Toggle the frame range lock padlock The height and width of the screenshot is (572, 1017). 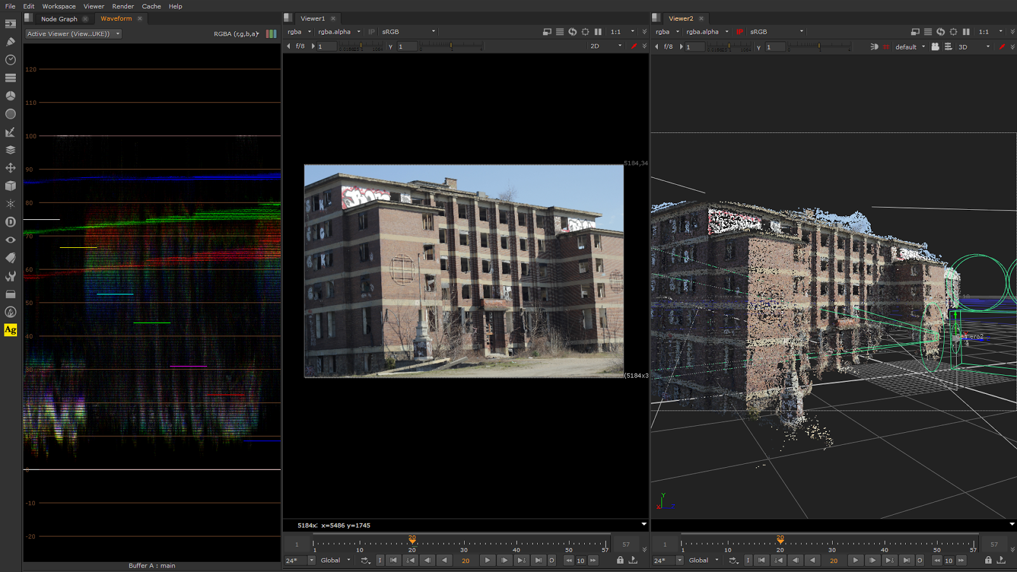(620, 560)
